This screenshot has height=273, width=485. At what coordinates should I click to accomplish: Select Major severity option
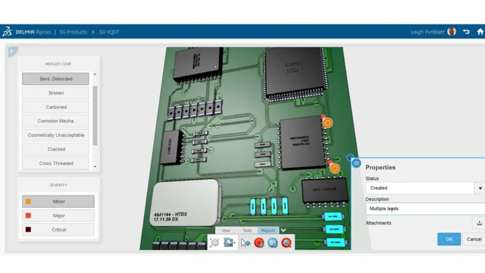pos(58,215)
